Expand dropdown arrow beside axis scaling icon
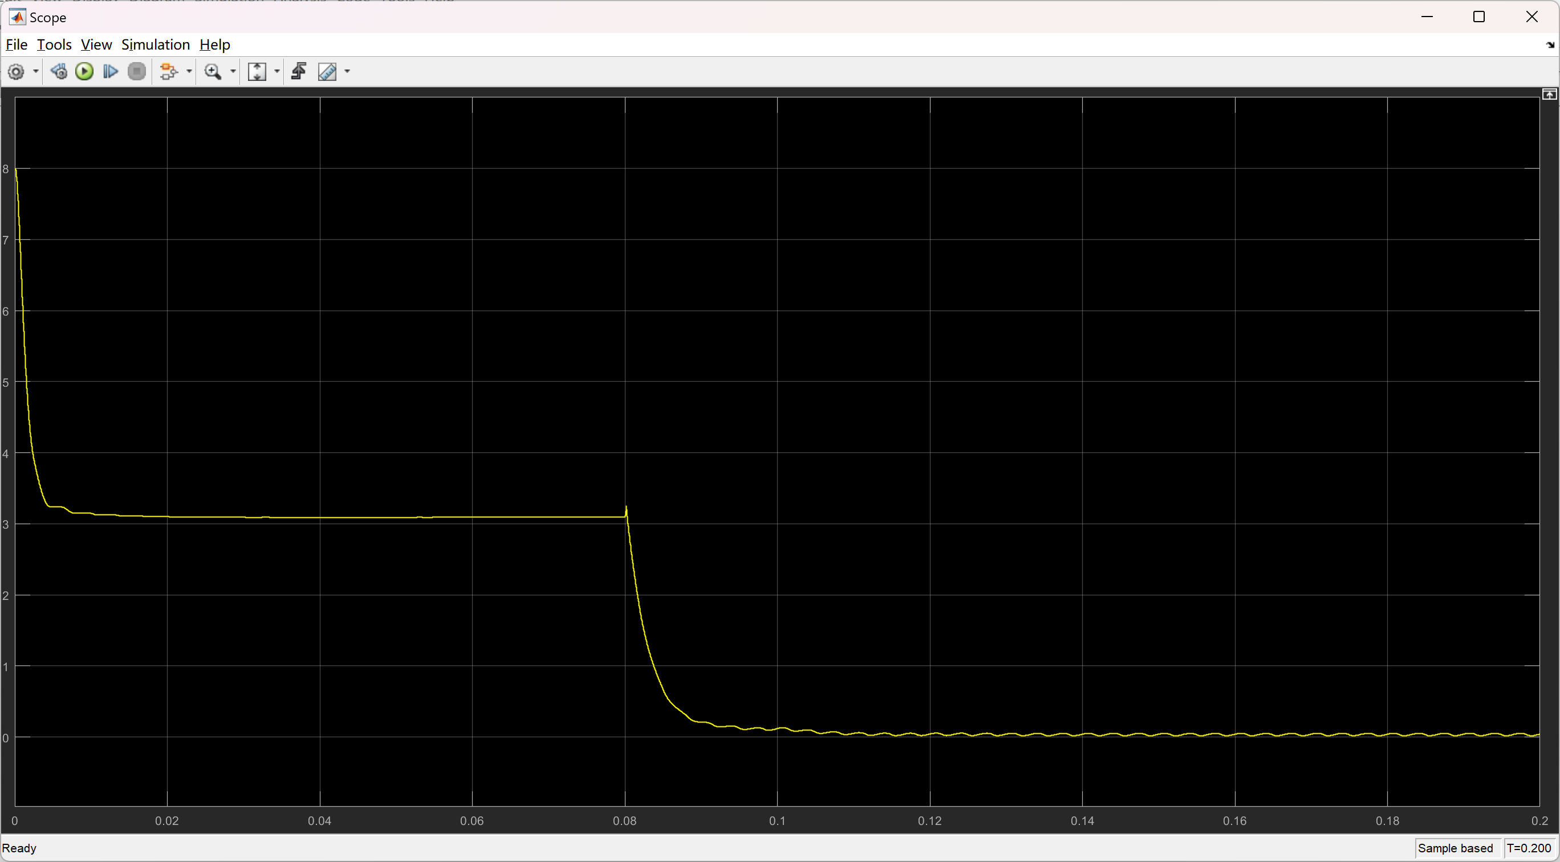Screen dimensions: 1560x862 pyautogui.click(x=277, y=72)
